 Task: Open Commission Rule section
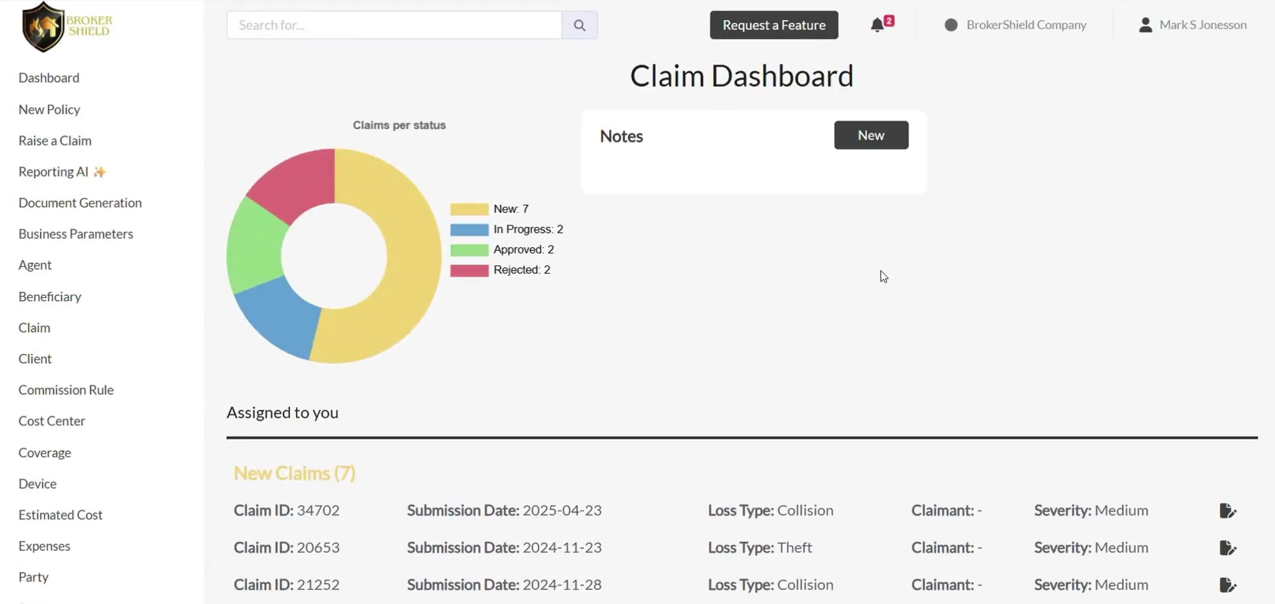coord(66,390)
